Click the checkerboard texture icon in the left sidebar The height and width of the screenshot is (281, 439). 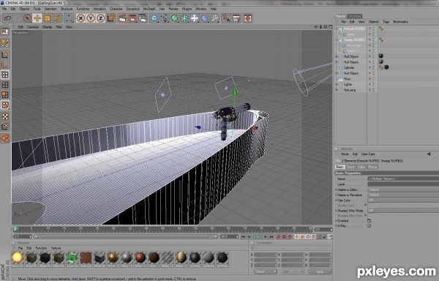(x=5, y=116)
